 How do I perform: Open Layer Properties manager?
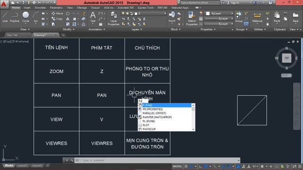tap(114, 18)
